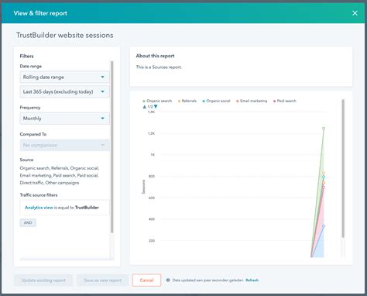
Task: Click the Organic search peak data point
Action: pos(324,129)
